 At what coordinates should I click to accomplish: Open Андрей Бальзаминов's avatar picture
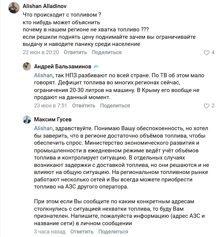pos(27,66)
